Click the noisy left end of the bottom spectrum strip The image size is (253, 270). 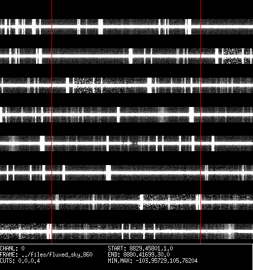[x=23, y=231]
